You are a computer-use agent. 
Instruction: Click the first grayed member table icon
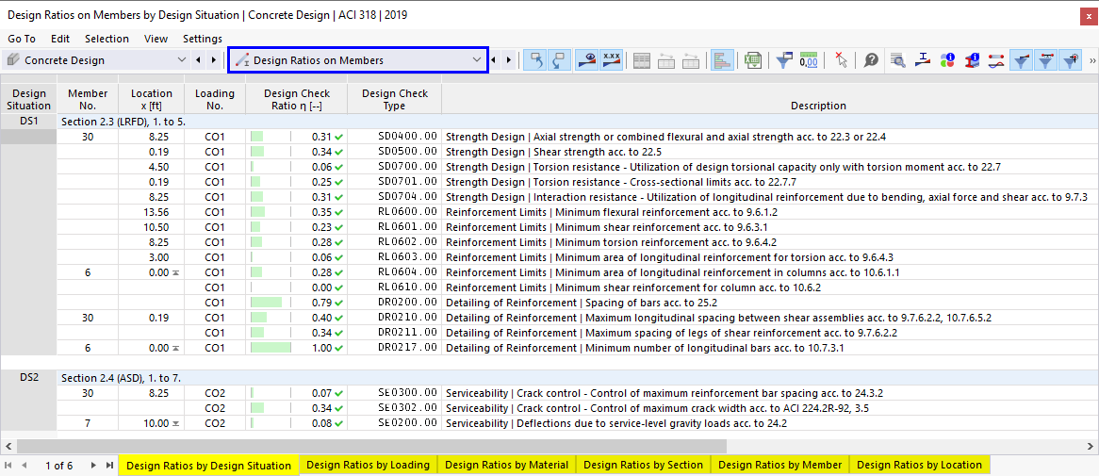[665, 60]
